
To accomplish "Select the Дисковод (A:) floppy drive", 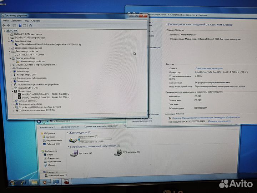I will click(81, 153).
